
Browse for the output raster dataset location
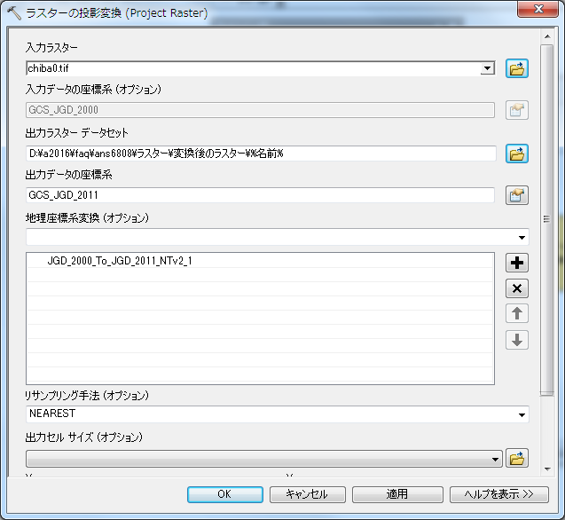(517, 154)
